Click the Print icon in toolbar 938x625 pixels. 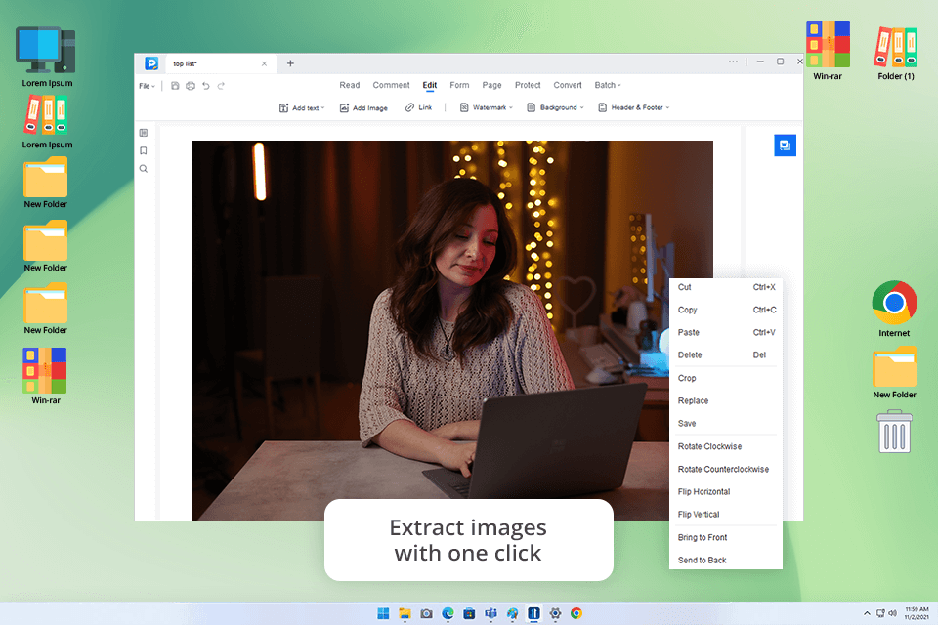point(191,86)
